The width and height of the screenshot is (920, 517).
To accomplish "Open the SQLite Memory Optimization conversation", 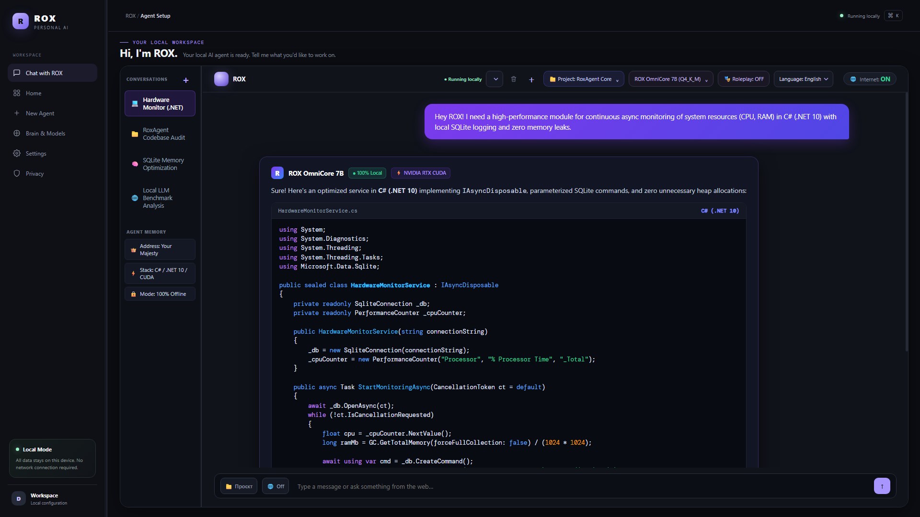I will click(x=160, y=164).
